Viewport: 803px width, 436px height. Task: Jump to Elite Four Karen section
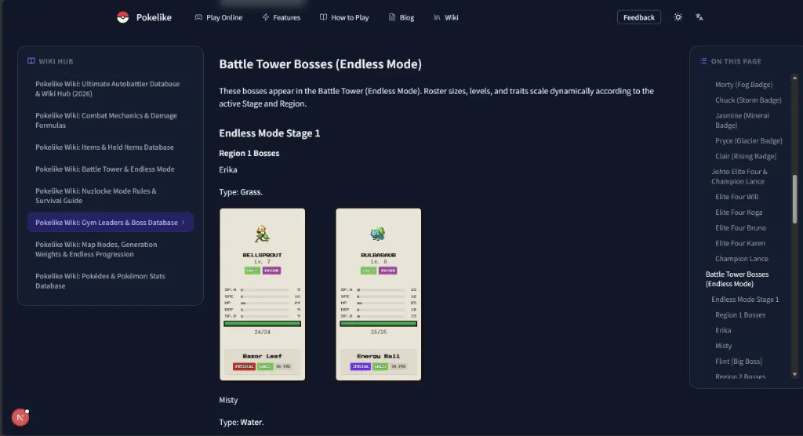(x=740, y=243)
